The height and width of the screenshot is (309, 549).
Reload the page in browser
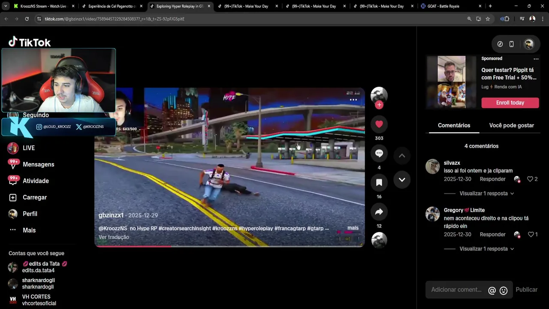tap(27, 19)
